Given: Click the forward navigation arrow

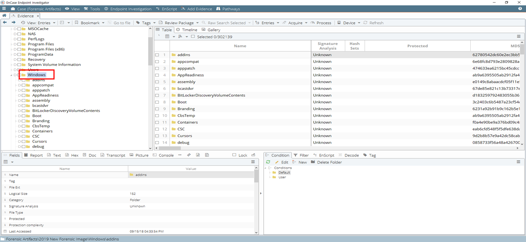Looking at the screenshot, I should (14, 23).
